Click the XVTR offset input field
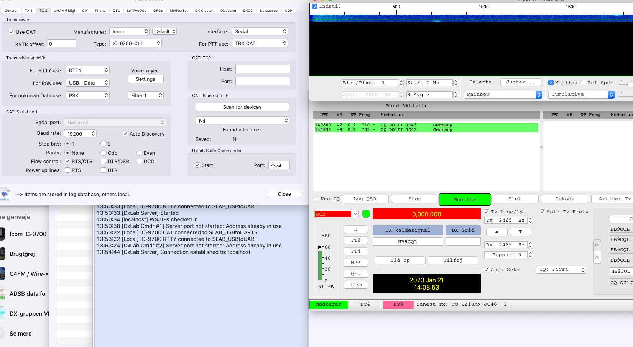 click(62, 44)
